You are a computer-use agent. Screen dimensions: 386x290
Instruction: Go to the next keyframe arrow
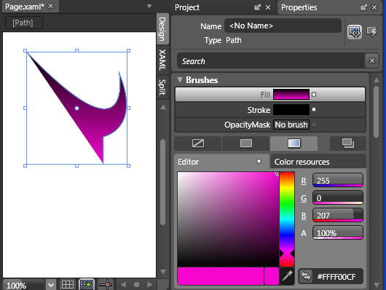[x=149, y=285]
